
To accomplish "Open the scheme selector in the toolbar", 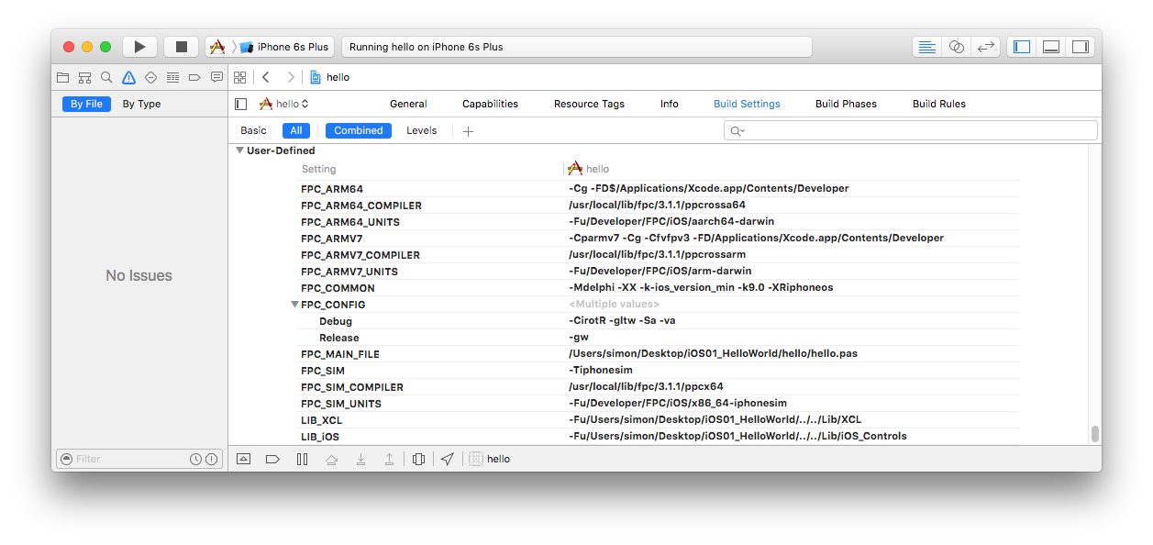I will 217,47.
